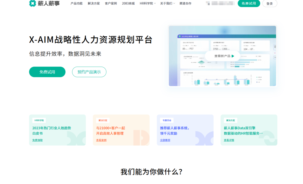Image resolution: width=303 pixels, height=184 pixels.
Task: Click the 预约产品演示 outlined button
Action: coord(89,72)
